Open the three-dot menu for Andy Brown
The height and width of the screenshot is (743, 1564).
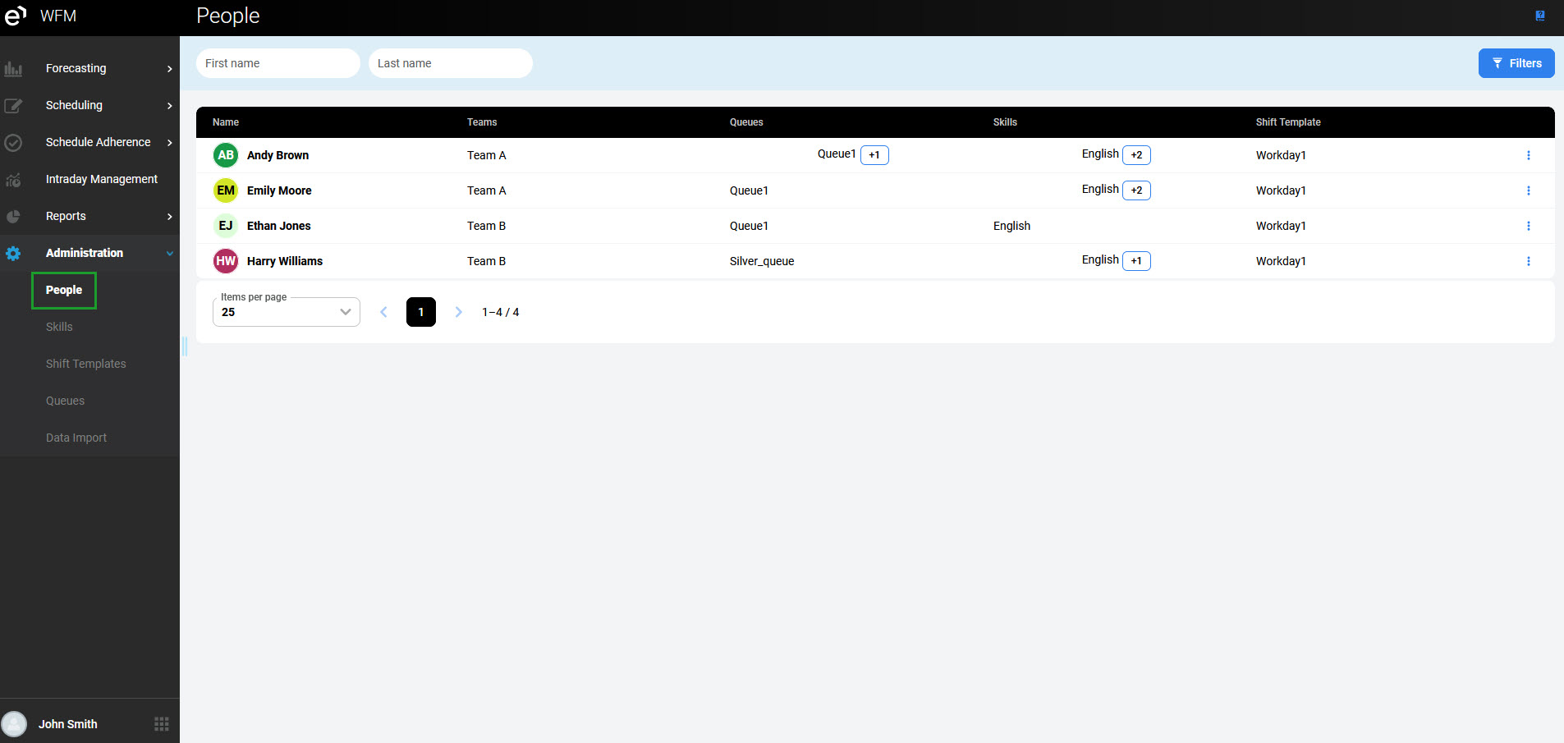(x=1528, y=155)
